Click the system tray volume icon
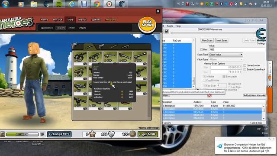Screen dimensions: 277x156 coord(255,4)
